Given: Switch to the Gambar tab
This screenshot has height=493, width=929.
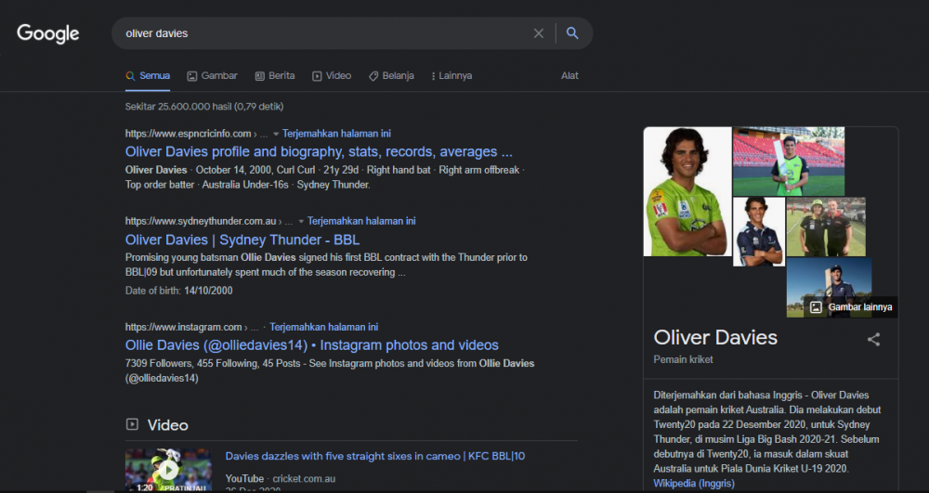Looking at the screenshot, I should [x=212, y=76].
